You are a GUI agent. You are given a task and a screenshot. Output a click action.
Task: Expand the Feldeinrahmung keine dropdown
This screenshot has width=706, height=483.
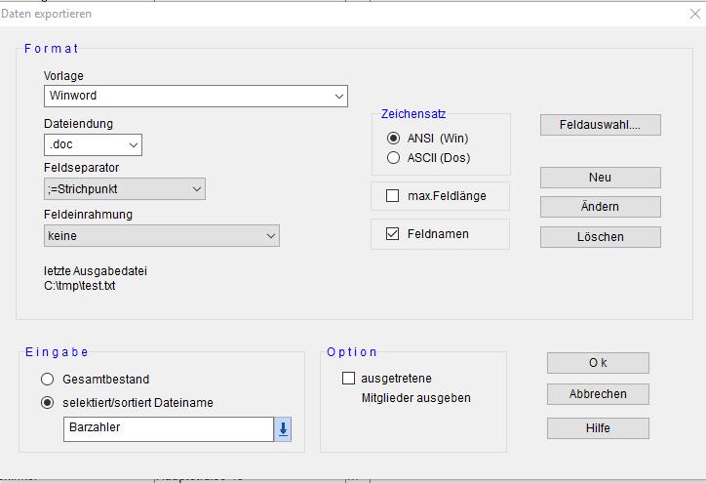tap(162, 235)
